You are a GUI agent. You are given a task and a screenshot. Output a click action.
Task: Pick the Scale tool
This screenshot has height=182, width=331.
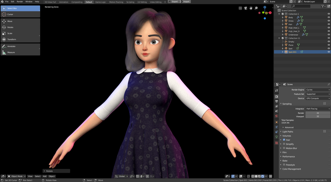20,33
